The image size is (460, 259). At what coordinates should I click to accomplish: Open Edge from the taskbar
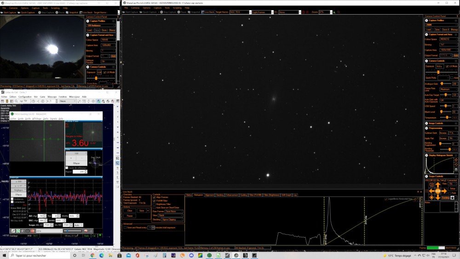click(101, 255)
